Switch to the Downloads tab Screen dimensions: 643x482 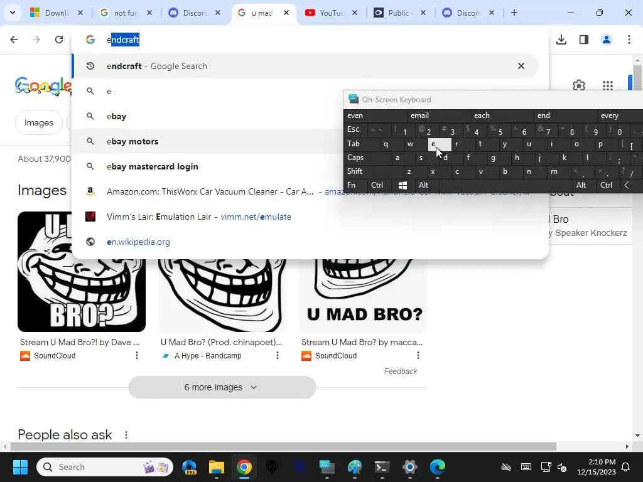(x=50, y=13)
